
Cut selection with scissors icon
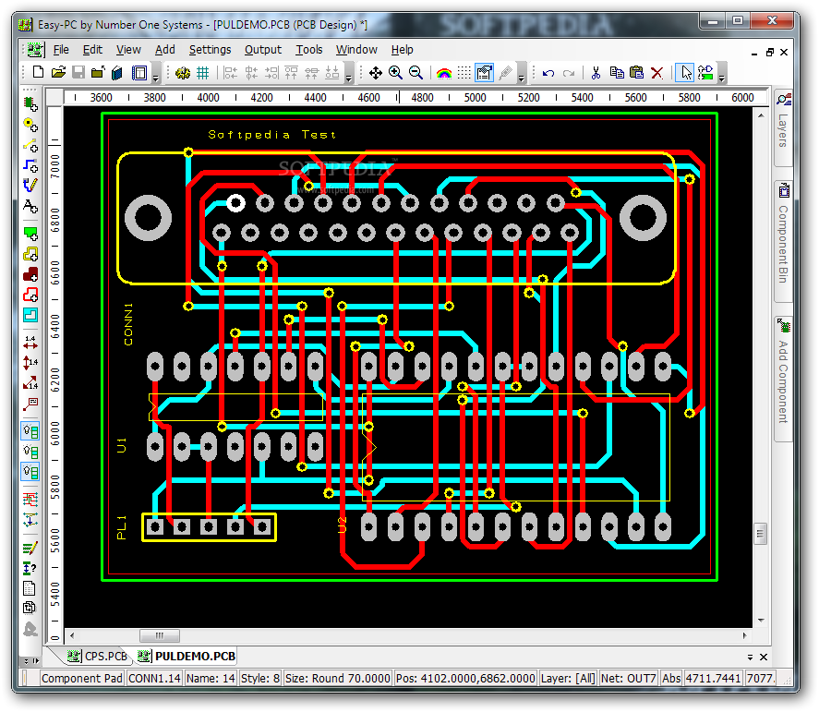pyautogui.click(x=596, y=73)
